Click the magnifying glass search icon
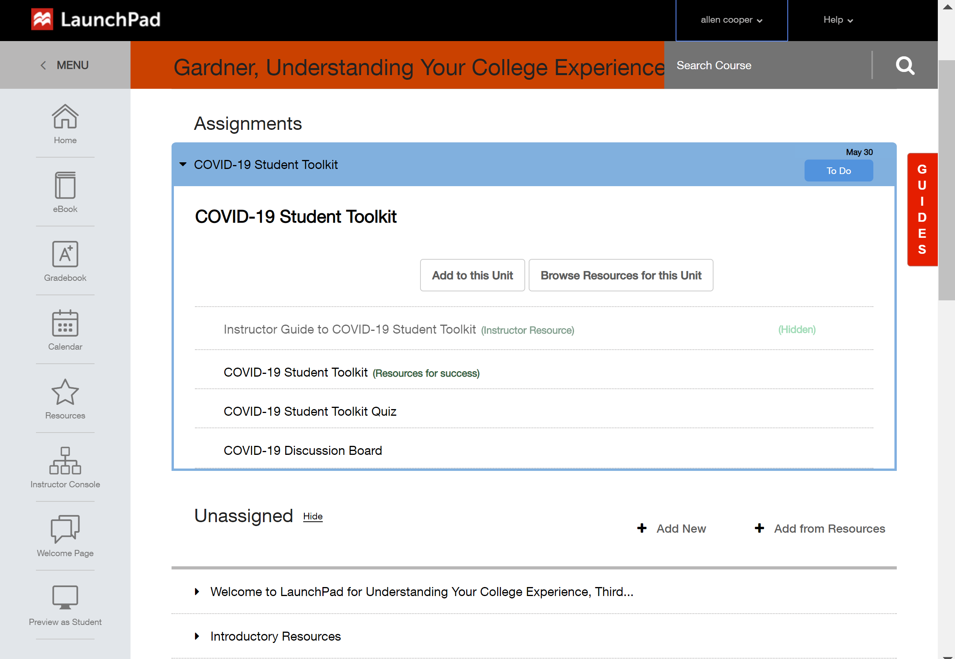Image resolution: width=955 pixels, height=659 pixels. click(905, 65)
